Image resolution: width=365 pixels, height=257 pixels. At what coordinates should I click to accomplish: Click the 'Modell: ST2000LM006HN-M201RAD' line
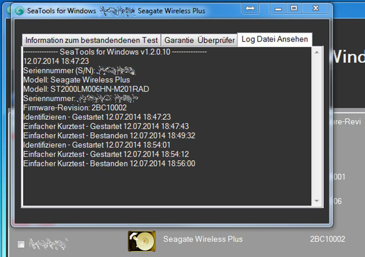tap(86, 89)
